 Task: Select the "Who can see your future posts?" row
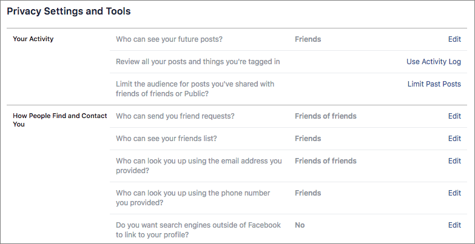[x=169, y=39]
